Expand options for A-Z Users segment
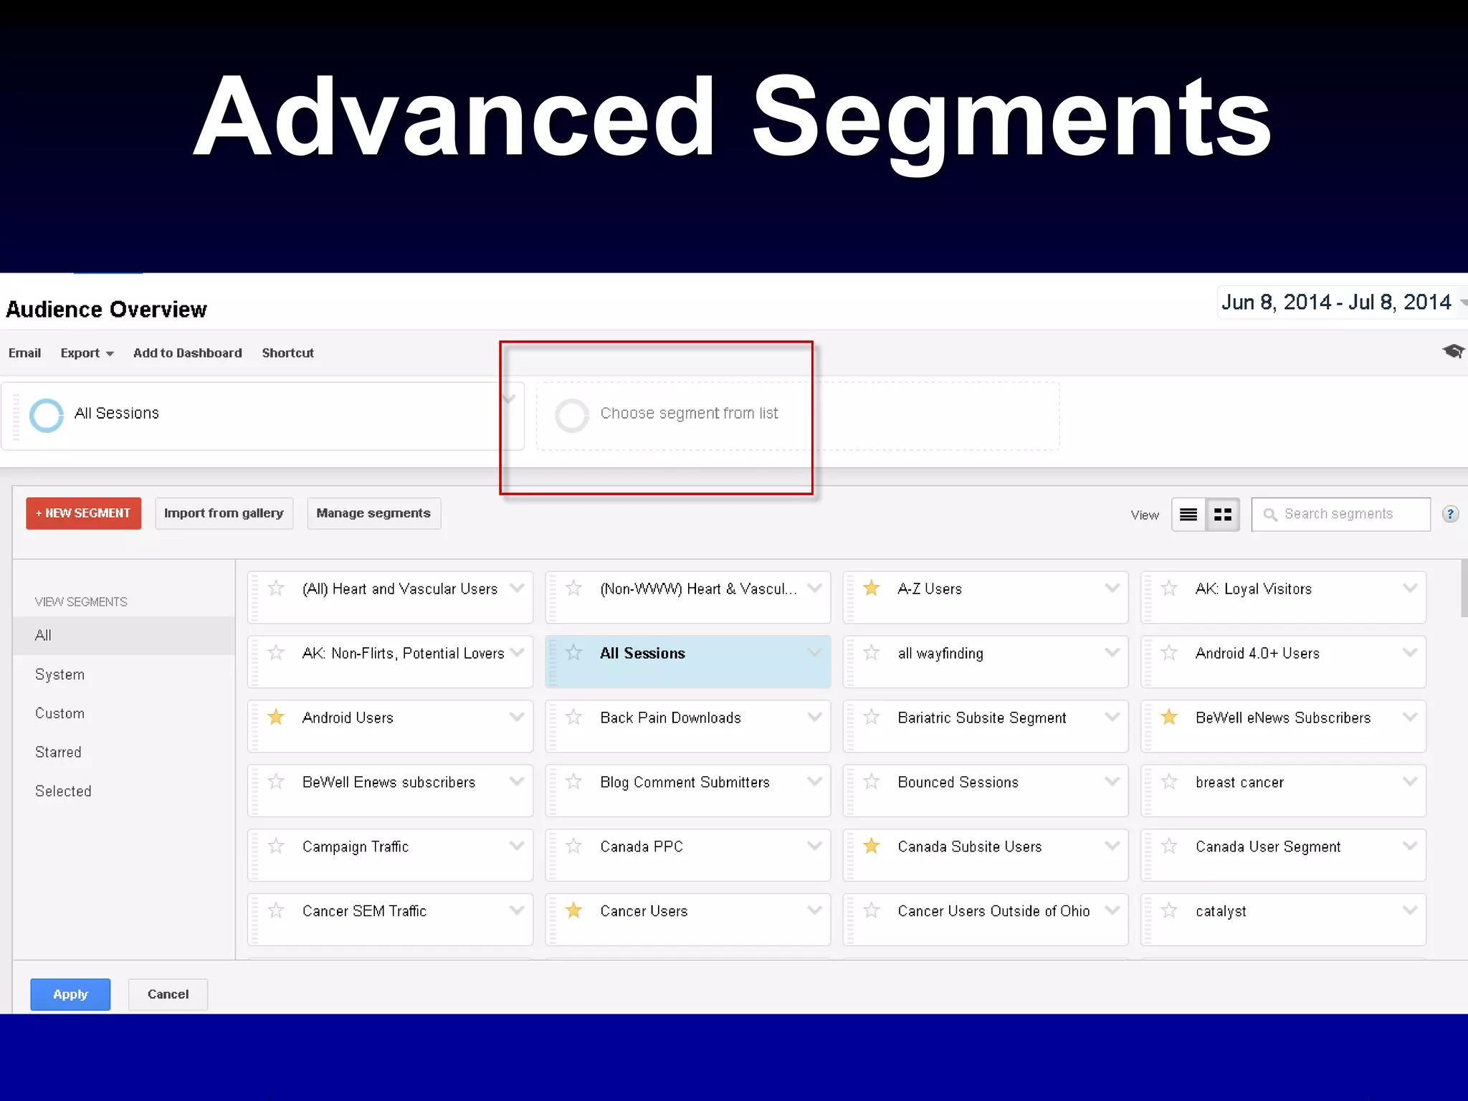 [1112, 588]
